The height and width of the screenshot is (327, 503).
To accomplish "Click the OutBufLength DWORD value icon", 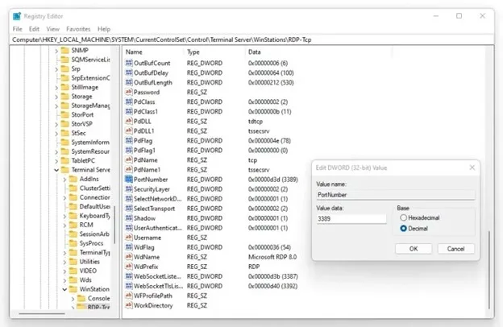I will point(129,82).
